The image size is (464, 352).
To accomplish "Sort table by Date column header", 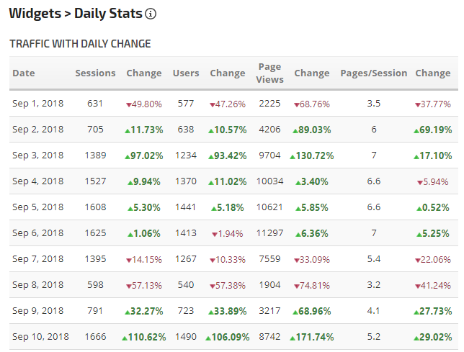I will click(x=24, y=73).
